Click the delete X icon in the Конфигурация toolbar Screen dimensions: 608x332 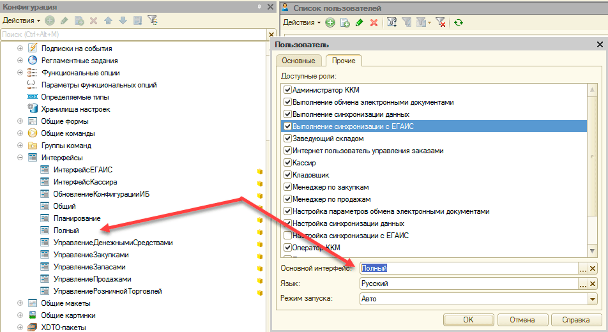(93, 20)
